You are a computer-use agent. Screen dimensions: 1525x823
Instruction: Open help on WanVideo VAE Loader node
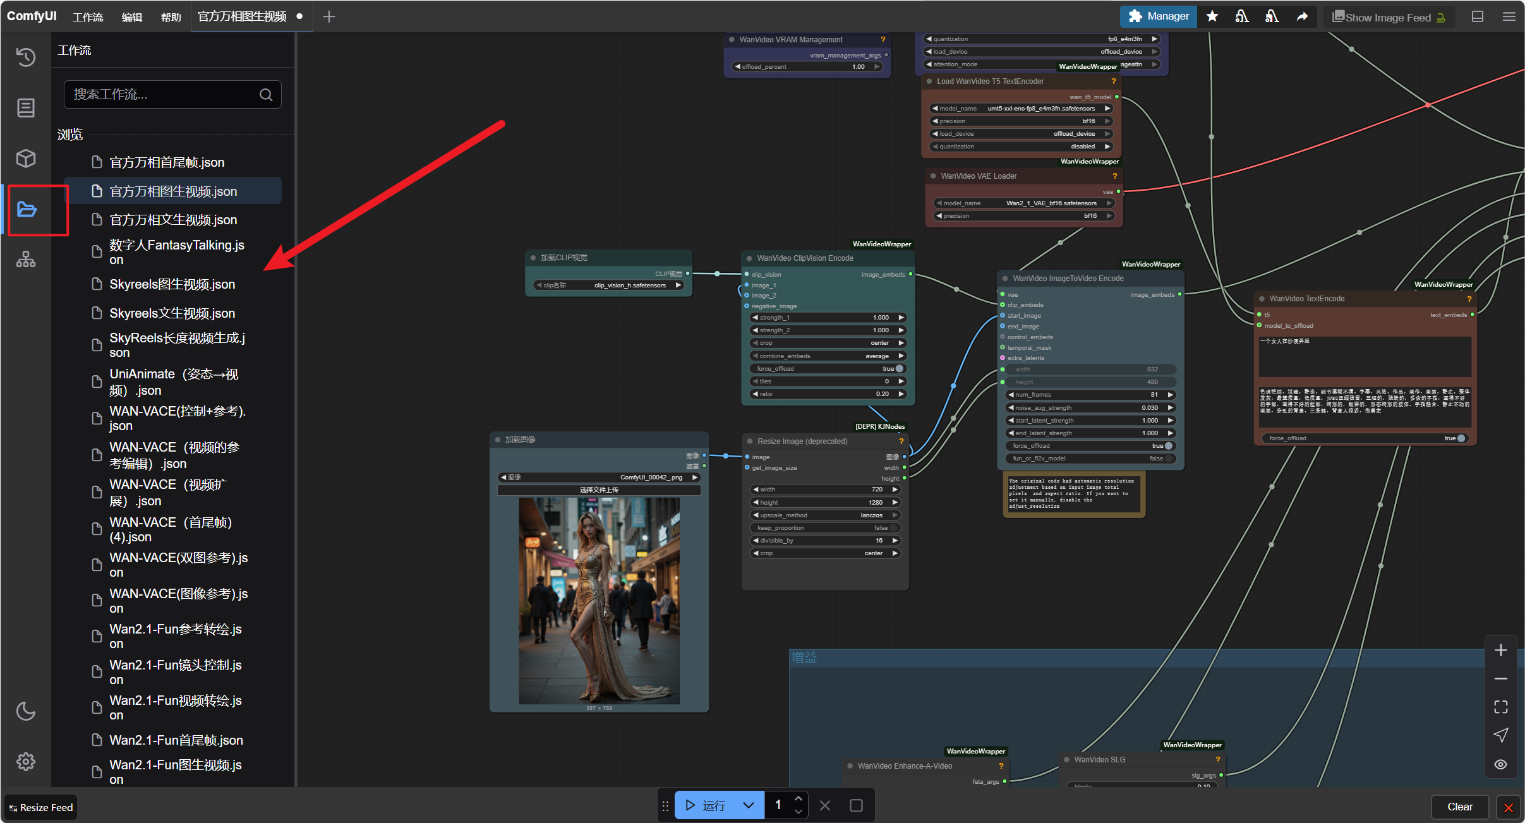[1115, 176]
